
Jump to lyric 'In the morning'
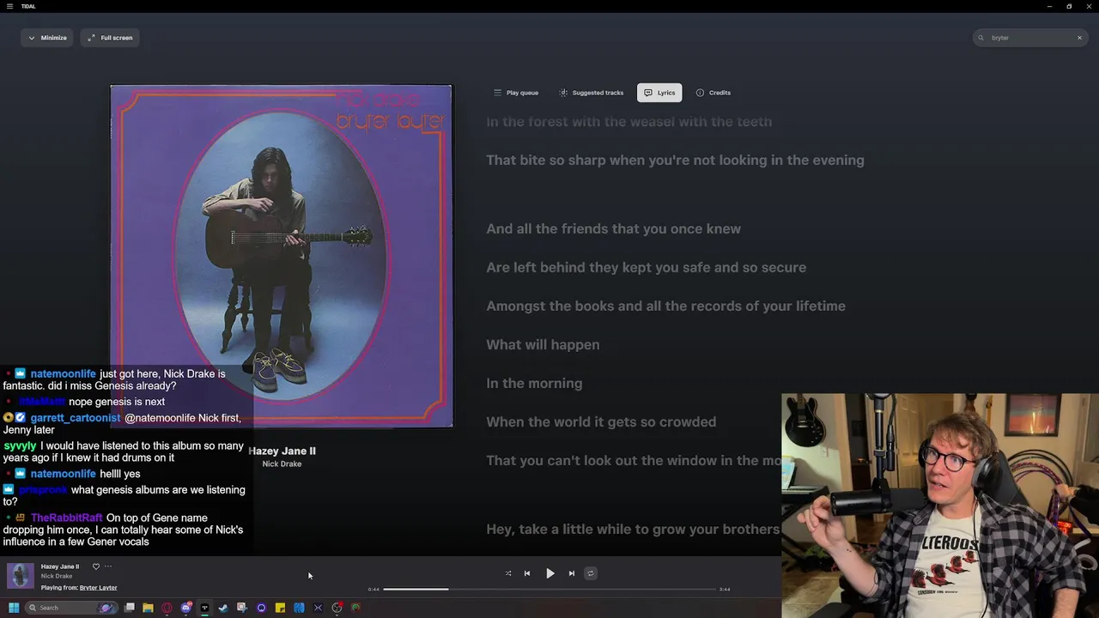pos(534,384)
